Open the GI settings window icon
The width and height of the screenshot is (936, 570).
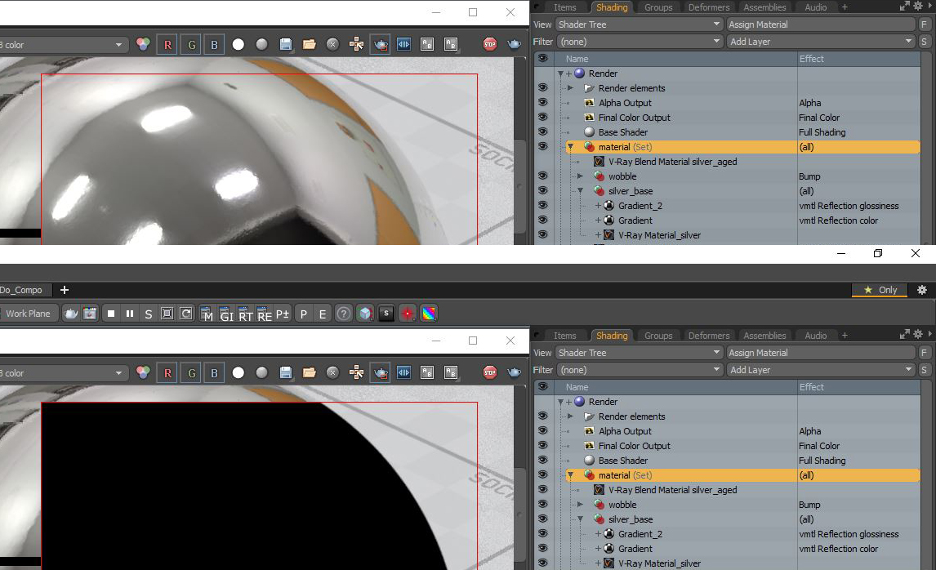click(225, 314)
